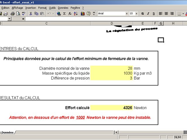This screenshot has height=140, width=187.
Task: Select the pressure difference cell showing 3
Action: [112, 78]
